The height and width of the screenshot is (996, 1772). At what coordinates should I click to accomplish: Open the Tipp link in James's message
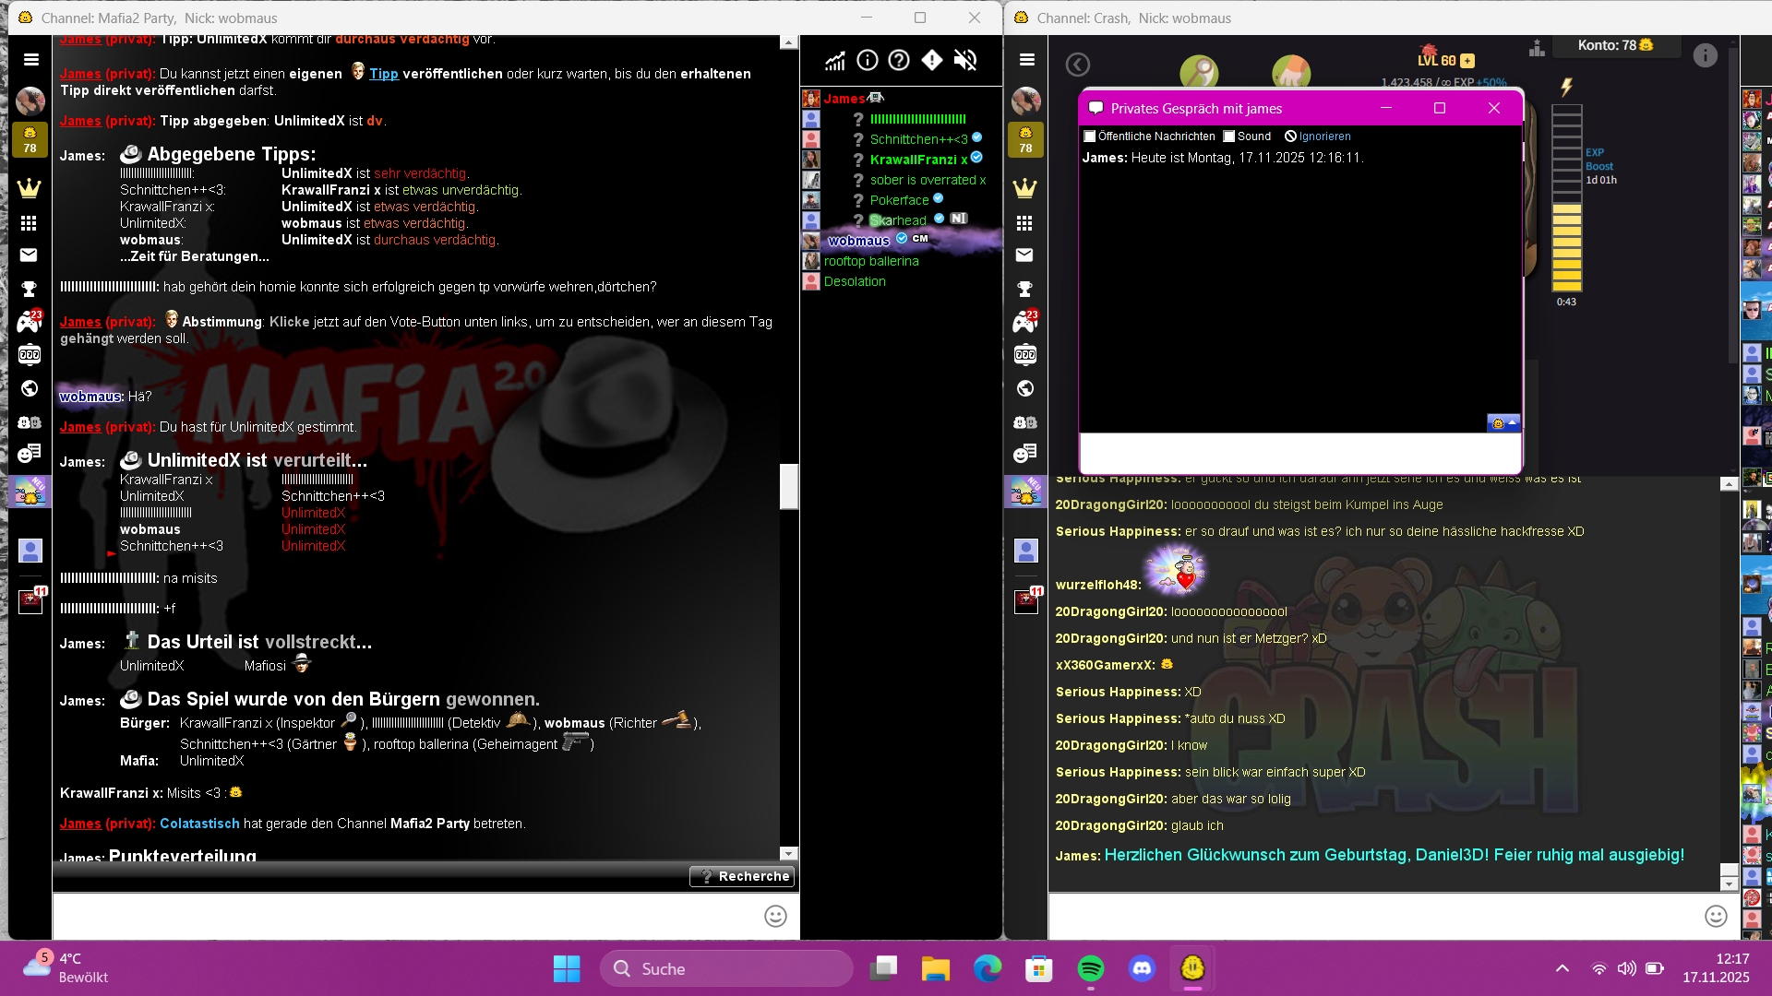384,74
